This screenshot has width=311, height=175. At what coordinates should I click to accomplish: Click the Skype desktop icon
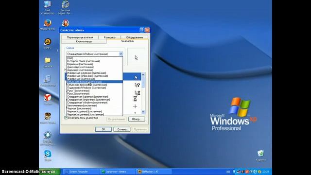click(x=48, y=156)
